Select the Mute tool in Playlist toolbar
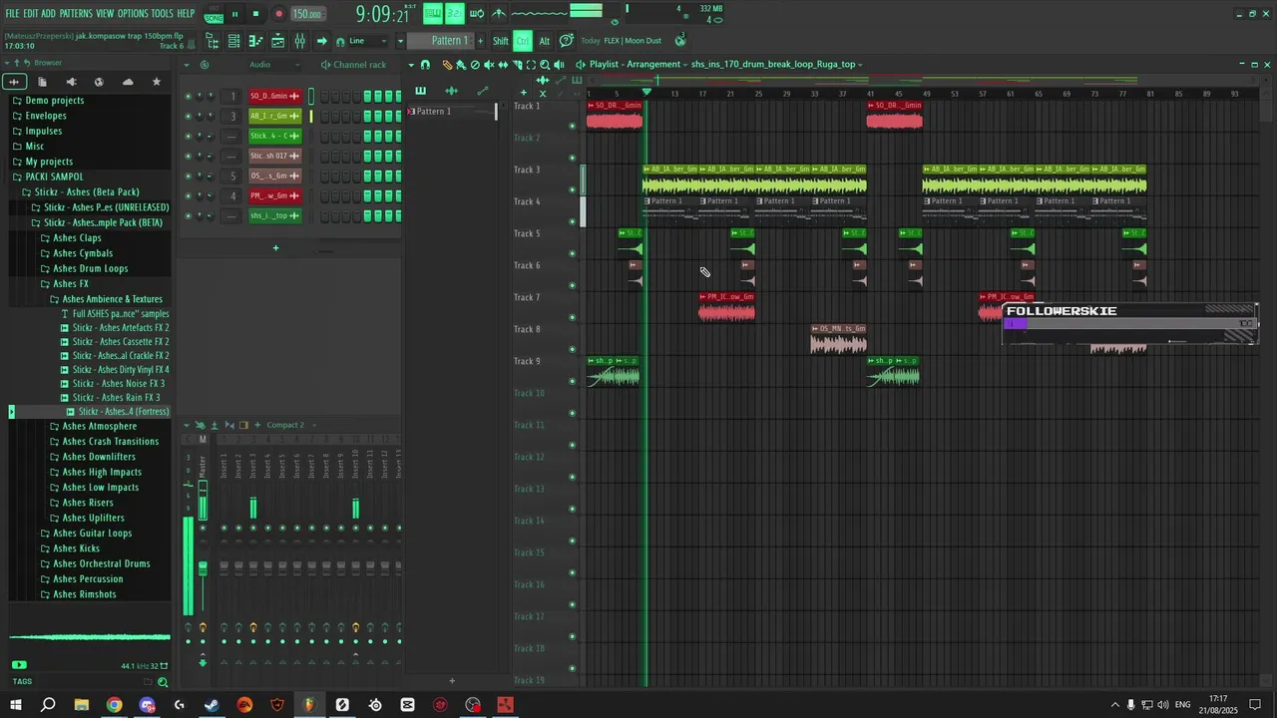1277x718 pixels. pyautogui.click(x=489, y=65)
